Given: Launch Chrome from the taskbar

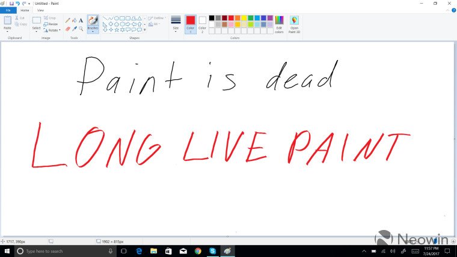Looking at the screenshot, I should click(198, 251).
